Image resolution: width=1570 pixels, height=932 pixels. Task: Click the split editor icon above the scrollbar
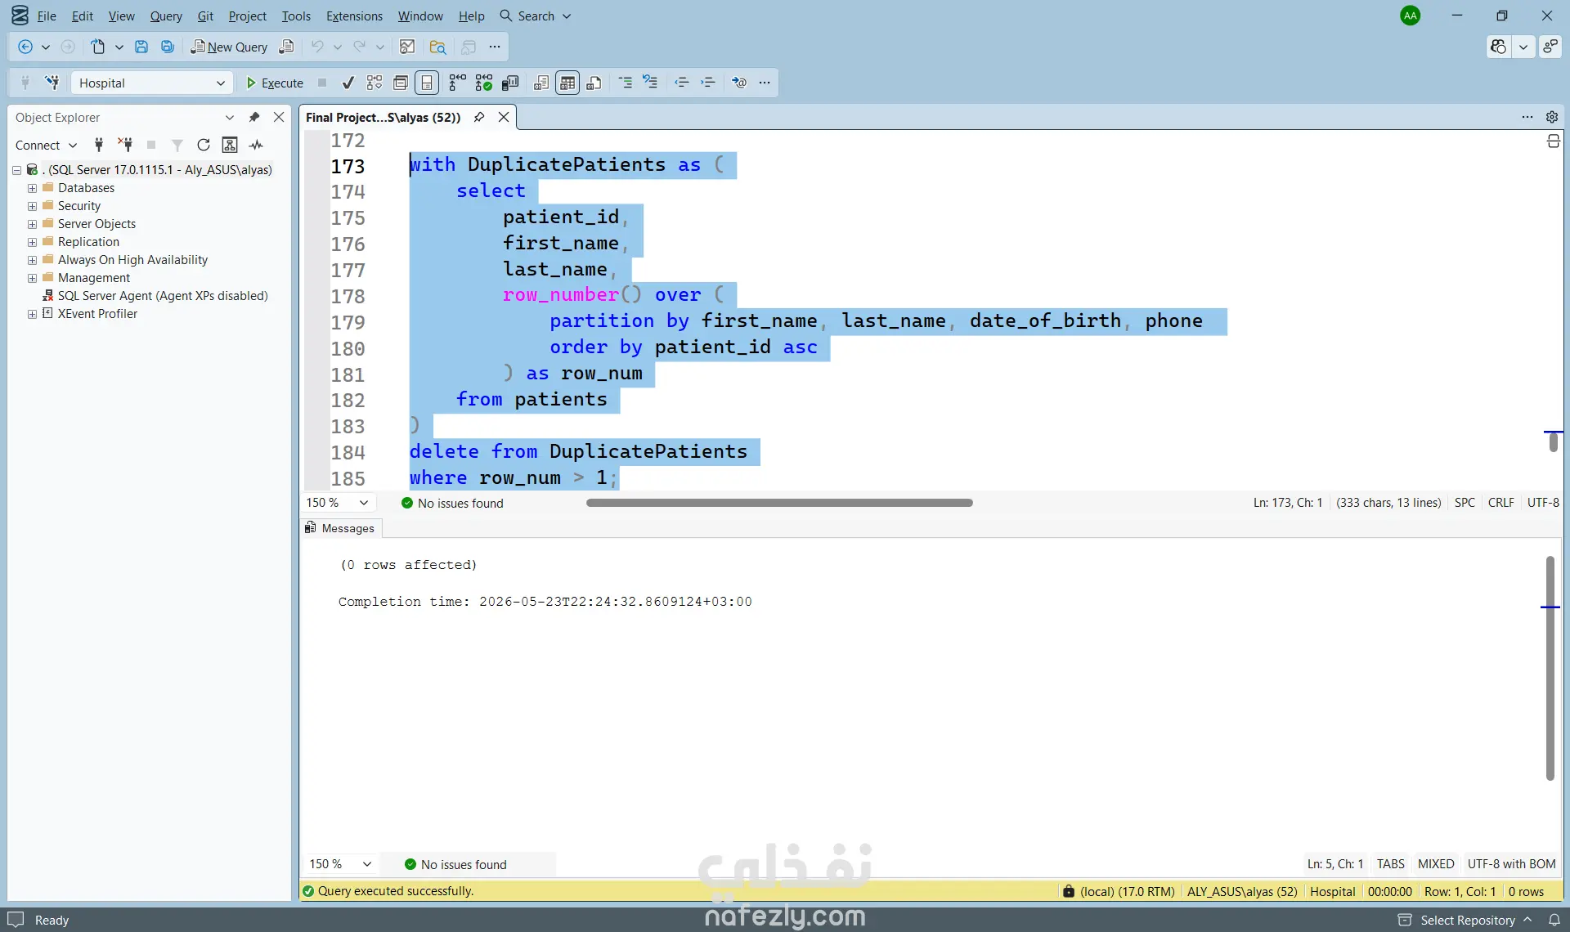coord(1553,141)
